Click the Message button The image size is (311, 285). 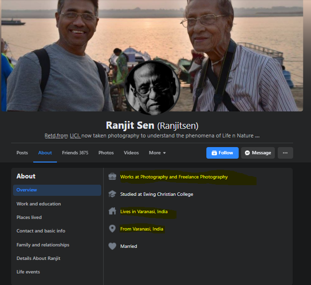click(x=257, y=153)
